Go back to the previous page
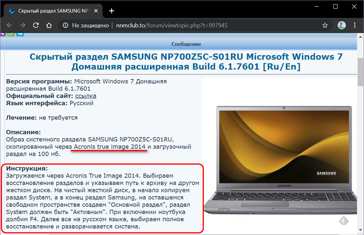364x235 pixels. [9, 25]
